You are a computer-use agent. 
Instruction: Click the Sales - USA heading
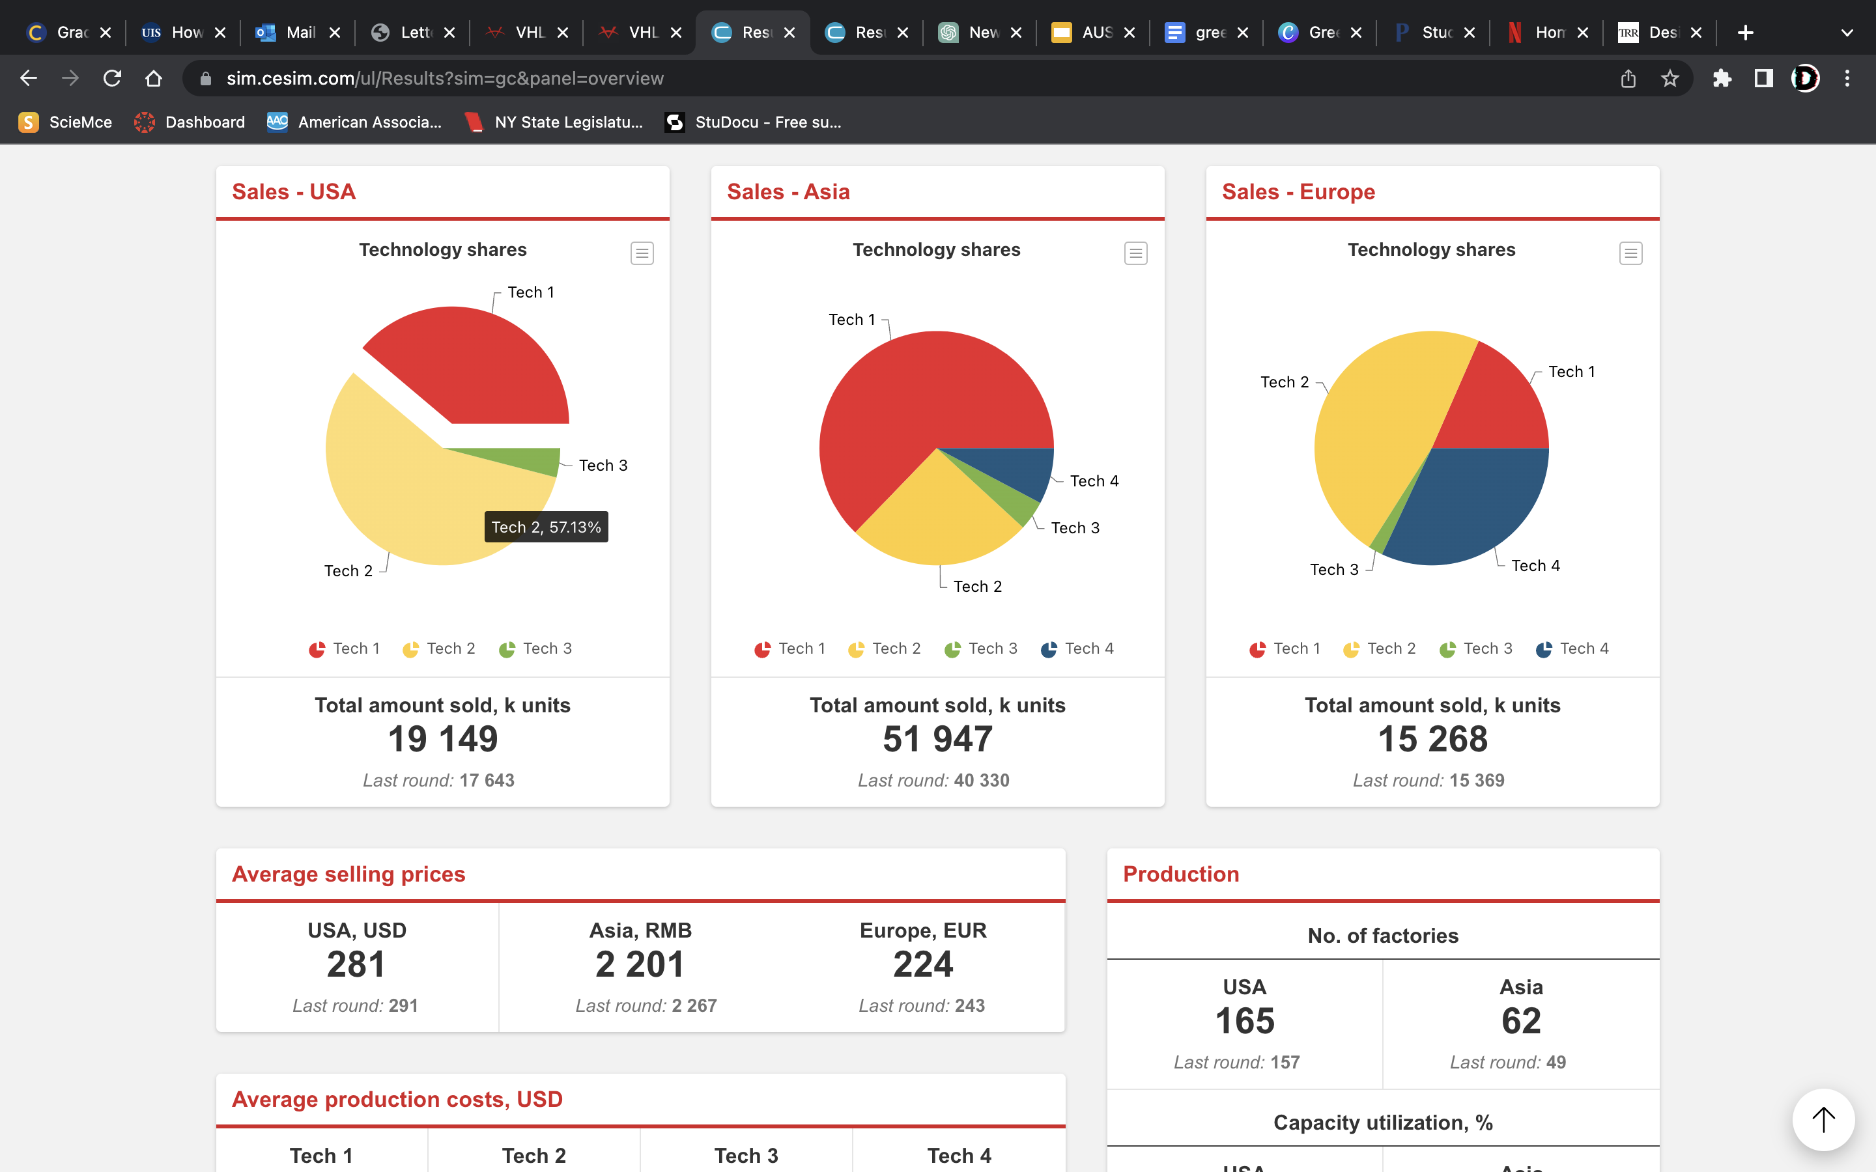(x=294, y=191)
